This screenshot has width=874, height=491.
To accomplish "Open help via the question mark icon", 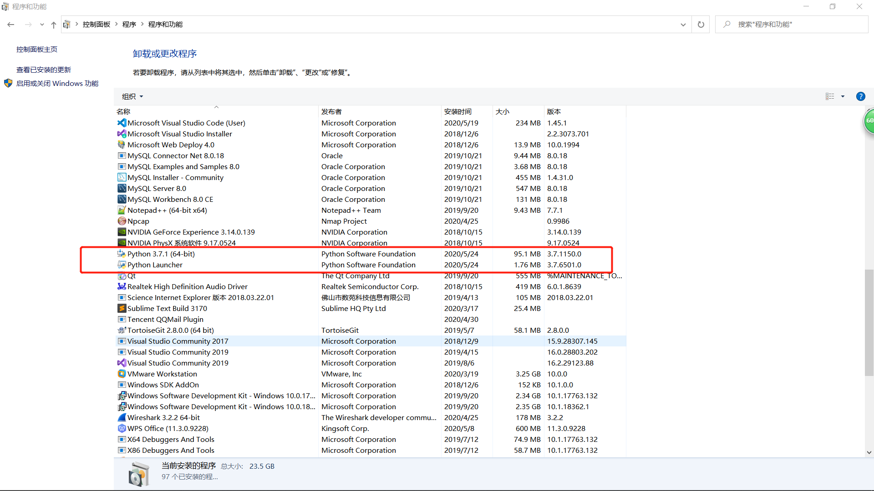I will pyautogui.click(x=860, y=96).
